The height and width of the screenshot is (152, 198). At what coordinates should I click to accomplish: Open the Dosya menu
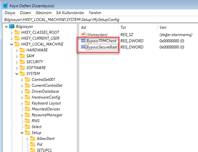(x=10, y=12)
